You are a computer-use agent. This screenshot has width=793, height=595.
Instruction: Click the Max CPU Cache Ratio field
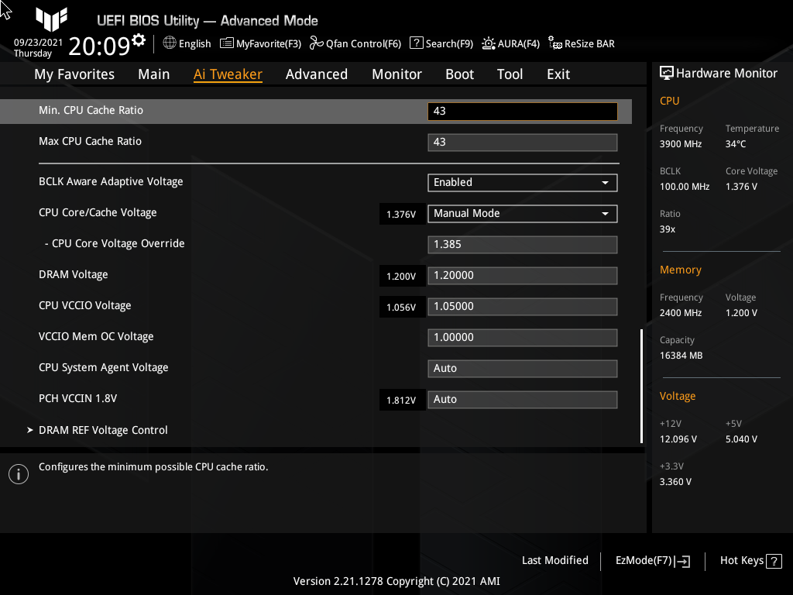(523, 143)
